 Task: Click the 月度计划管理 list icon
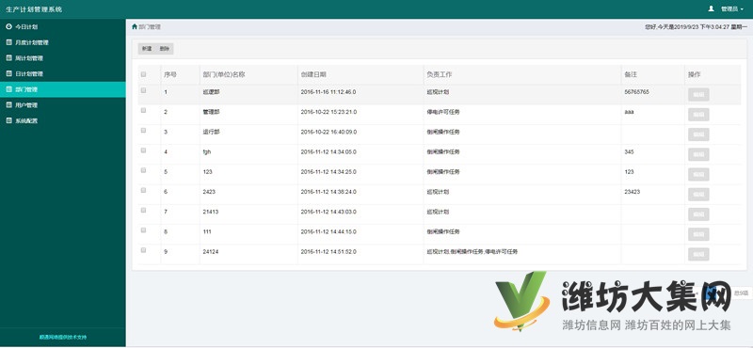pos(8,42)
